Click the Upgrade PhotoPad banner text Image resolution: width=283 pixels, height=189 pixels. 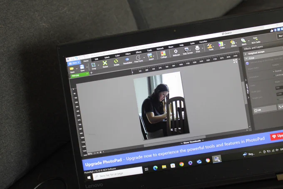[x=103, y=162]
